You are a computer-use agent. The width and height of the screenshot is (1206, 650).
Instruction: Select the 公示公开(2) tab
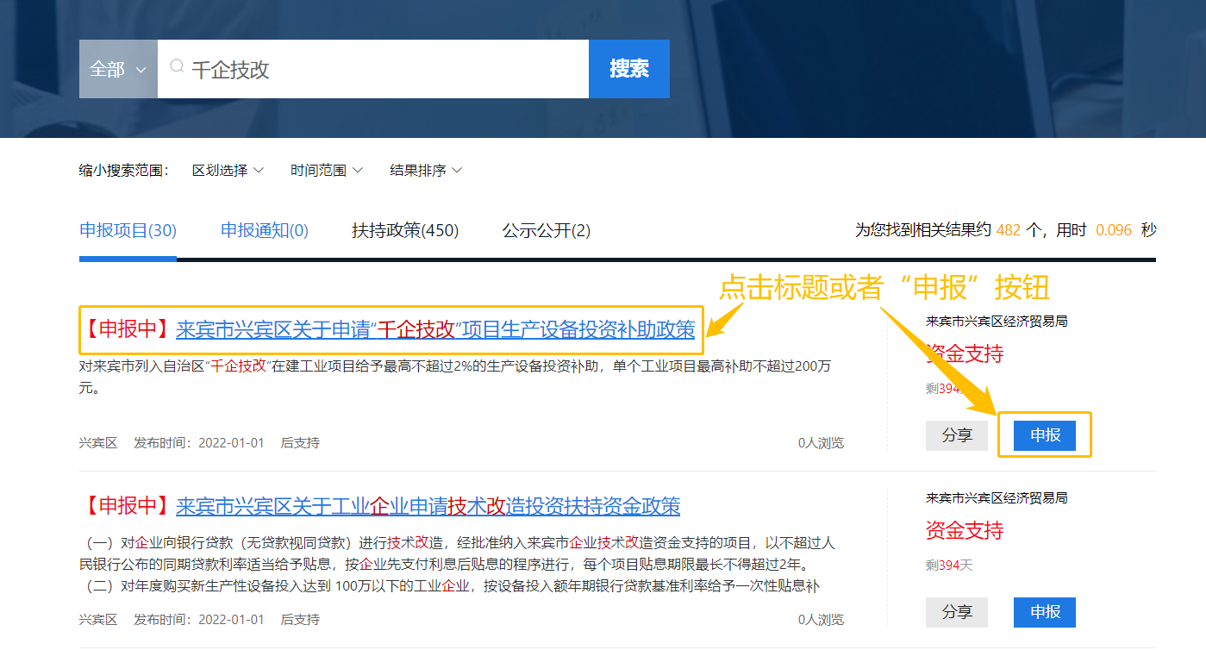(x=547, y=230)
